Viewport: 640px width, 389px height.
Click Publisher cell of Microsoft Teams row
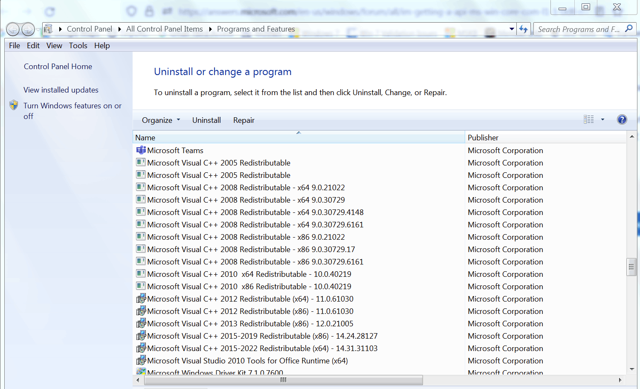click(505, 150)
